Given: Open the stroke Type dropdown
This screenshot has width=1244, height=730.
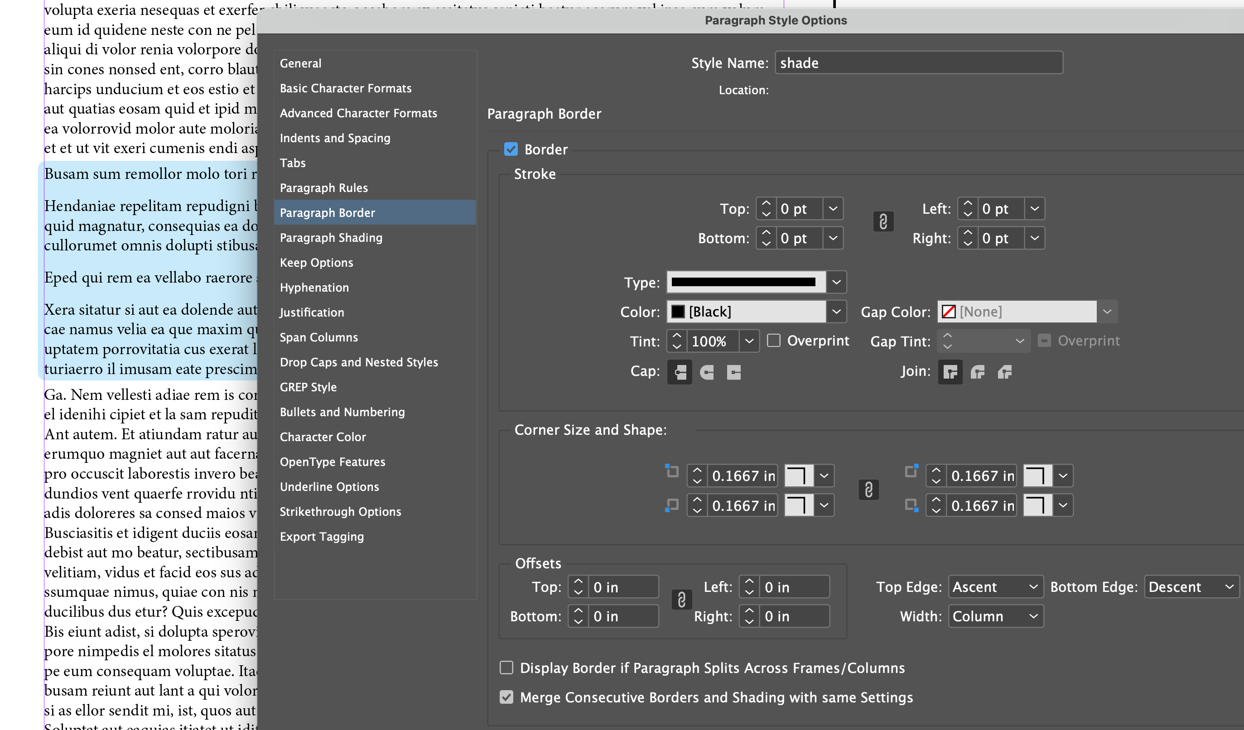Looking at the screenshot, I should coord(836,282).
